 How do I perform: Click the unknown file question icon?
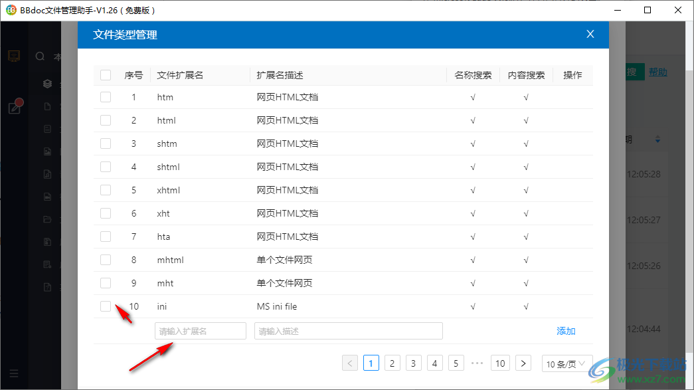pyautogui.click(x=47, y=287)
